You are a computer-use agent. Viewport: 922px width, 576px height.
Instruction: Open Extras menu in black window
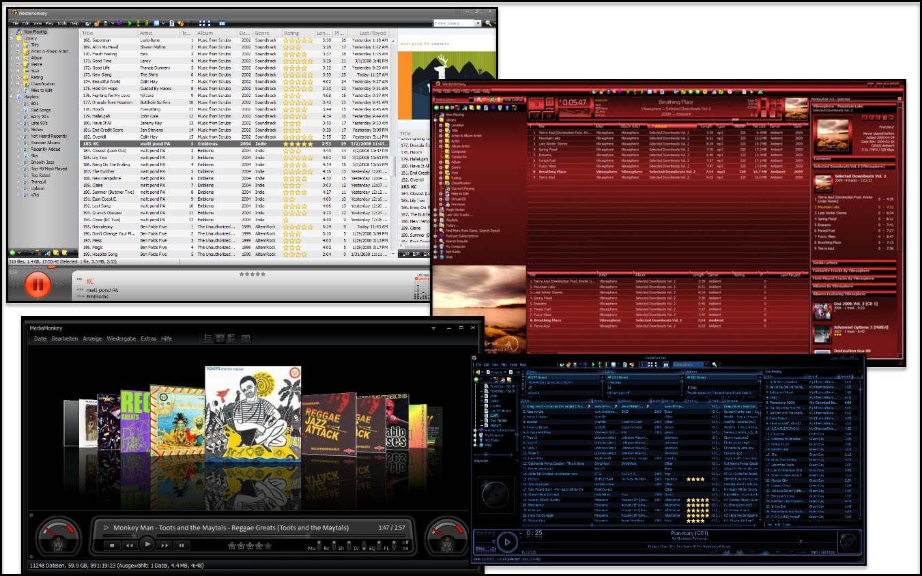(149, 339)
